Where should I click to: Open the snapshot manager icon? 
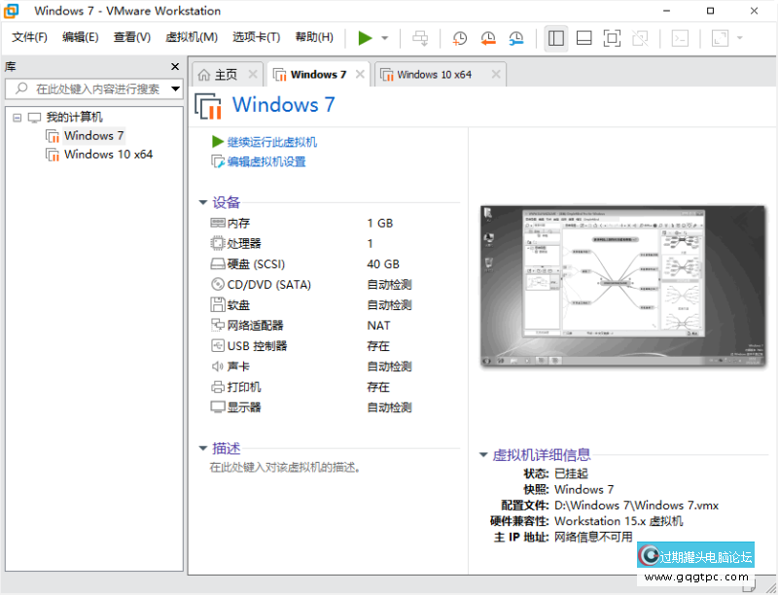516,38
